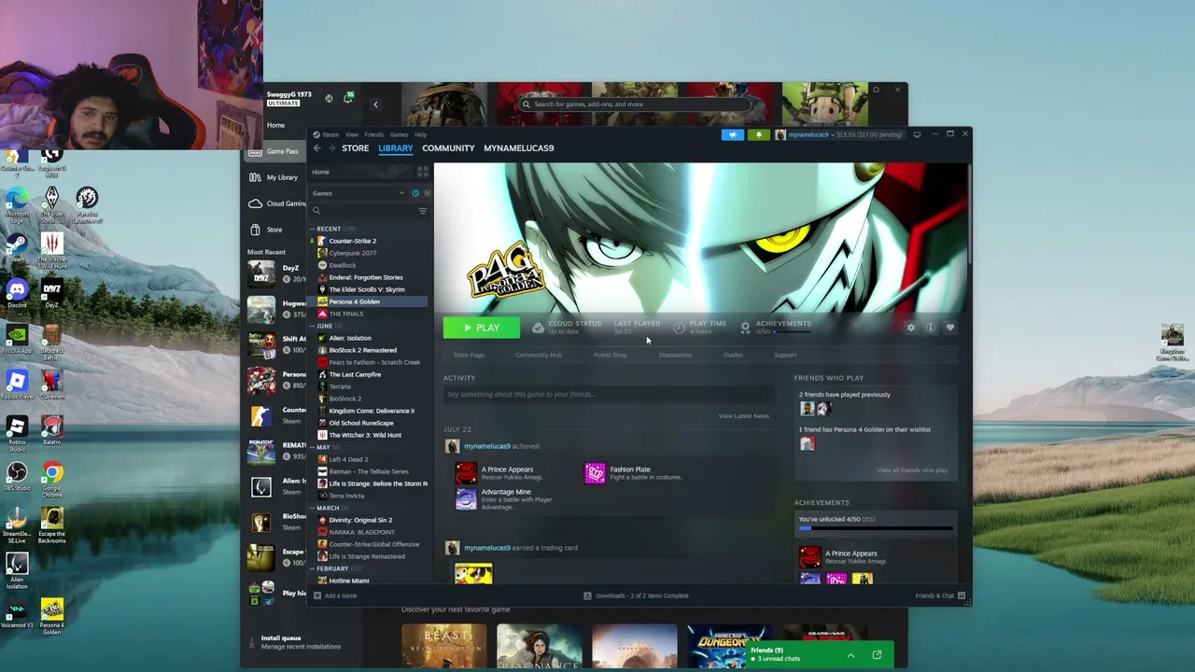Open Downloads status in Steam footer

[637, 595]
